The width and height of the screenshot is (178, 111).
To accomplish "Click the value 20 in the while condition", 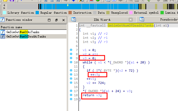I will click(x=143, y=62).
